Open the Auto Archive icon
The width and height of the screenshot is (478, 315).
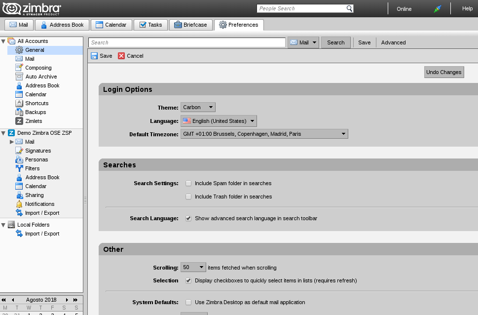click(19, 77)
